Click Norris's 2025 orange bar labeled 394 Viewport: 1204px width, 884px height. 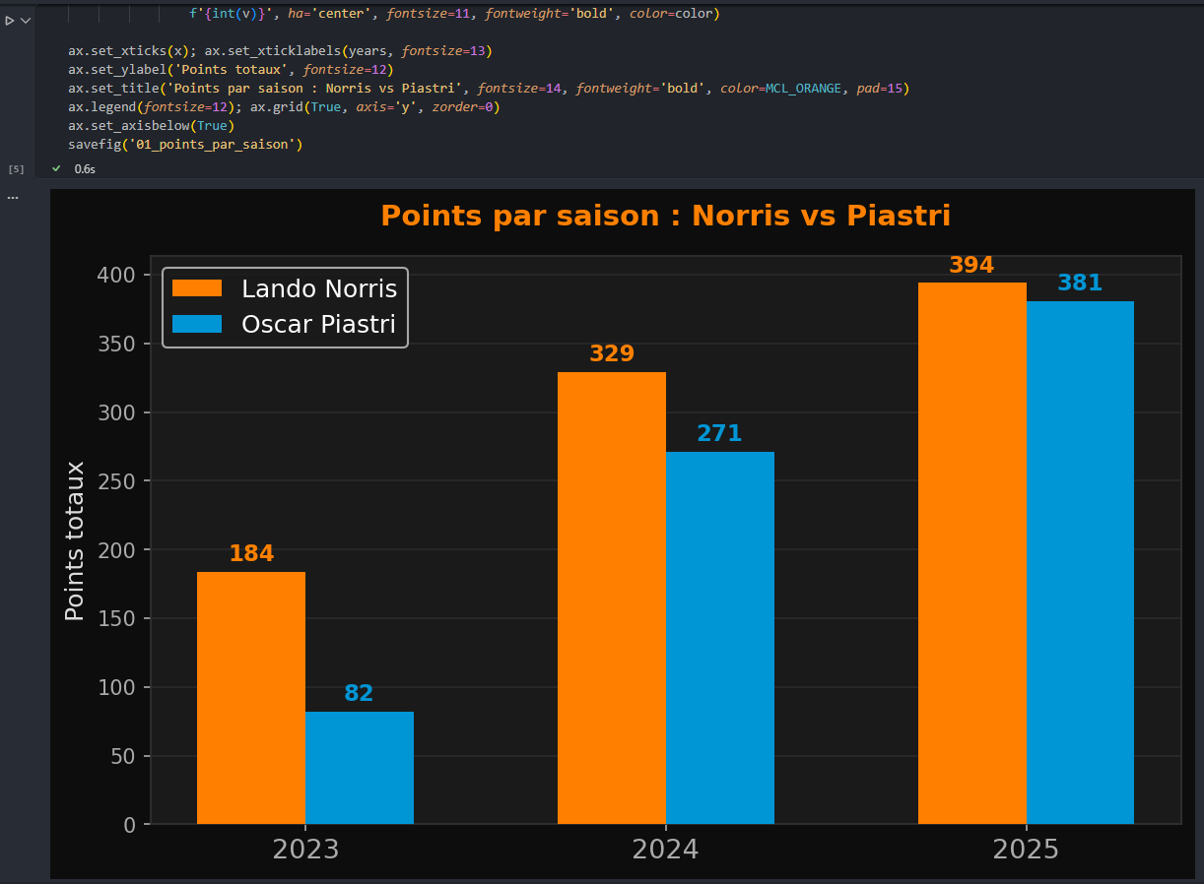[972, 553]
